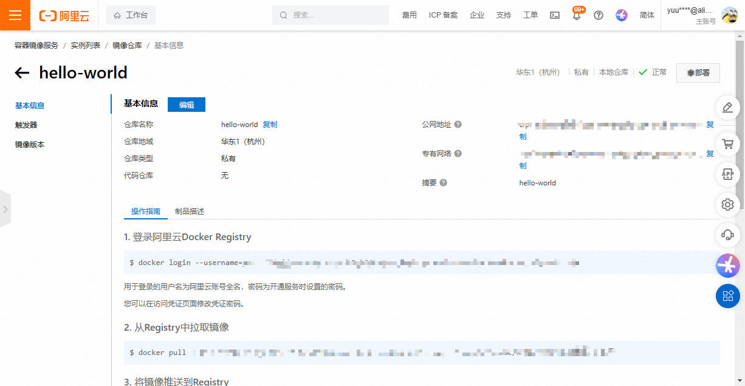Select 触发器 in the left sidebar
This screenshot has width=745, height=386.
pos(26,125)
